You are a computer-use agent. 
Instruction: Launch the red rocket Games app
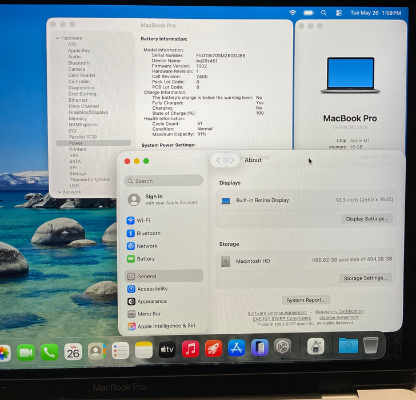pyautogui.click(x=214, y=348)
